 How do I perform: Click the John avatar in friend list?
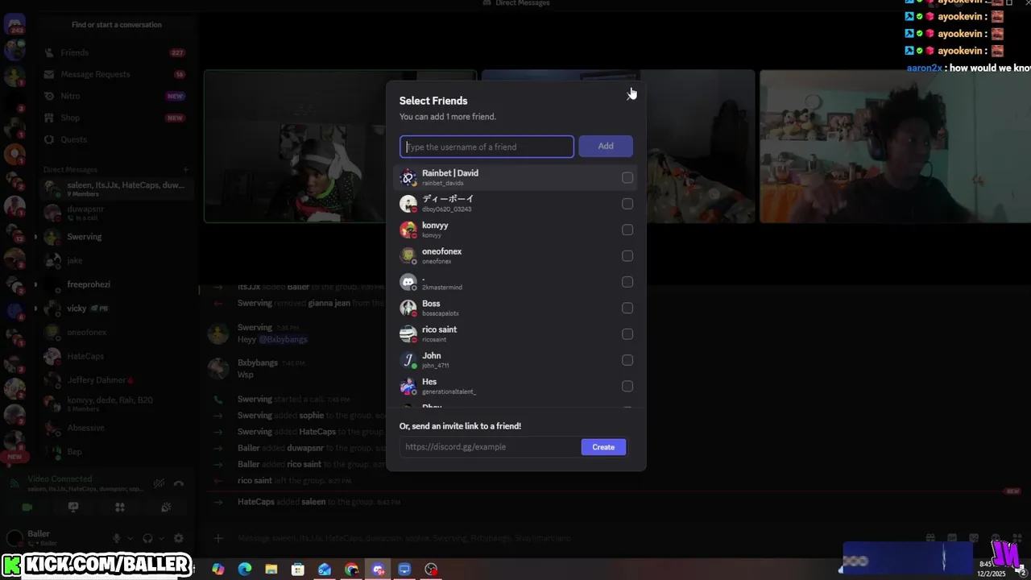tap(408, 360)
